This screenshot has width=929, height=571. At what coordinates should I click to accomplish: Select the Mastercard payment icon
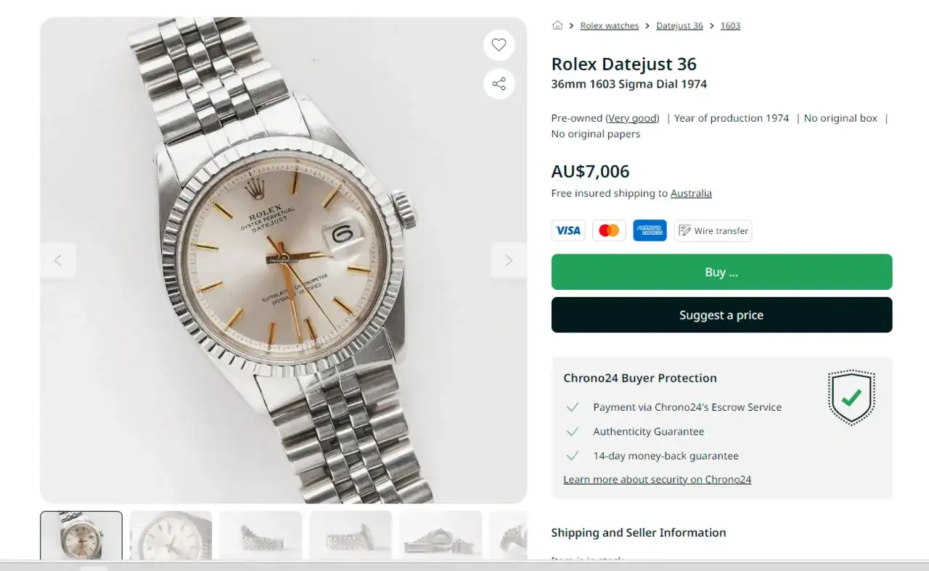click(609, 230)
